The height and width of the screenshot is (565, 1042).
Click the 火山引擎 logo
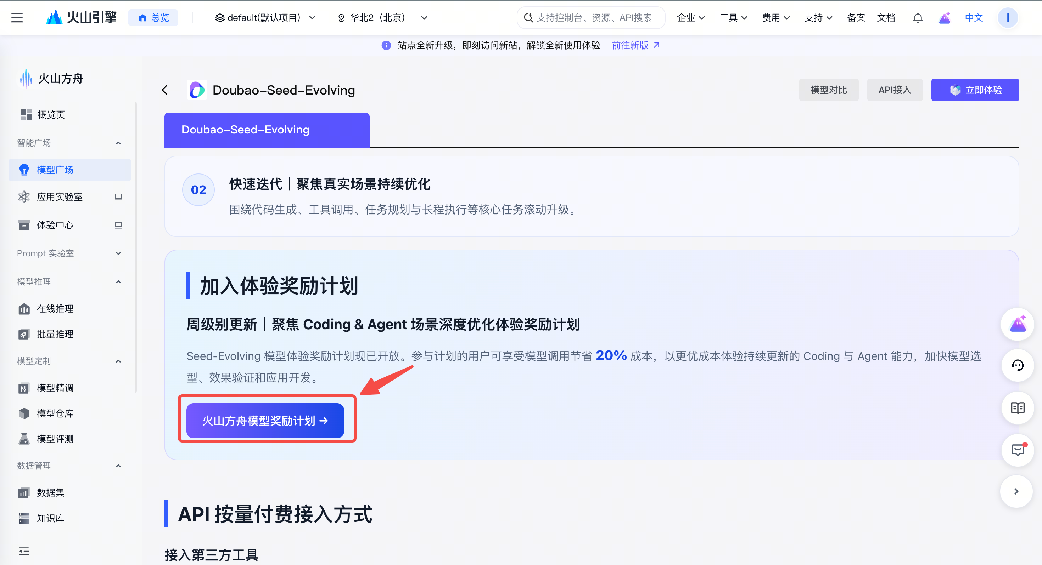[81, 17]
